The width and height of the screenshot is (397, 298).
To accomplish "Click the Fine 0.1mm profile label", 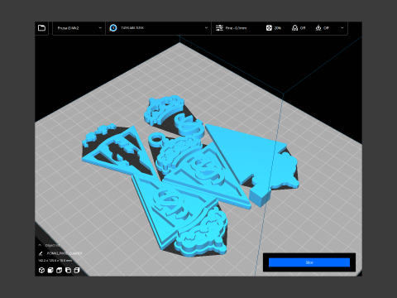I will pos(236,28).
